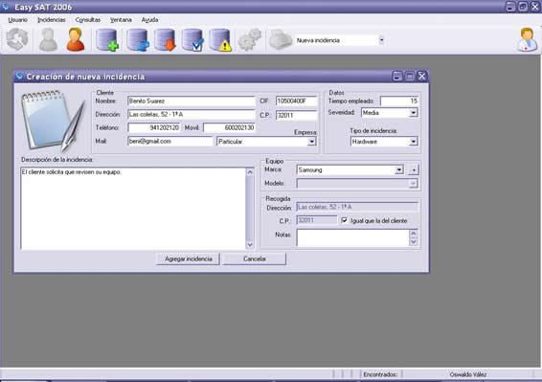Click database with yellow warning icon
Image resolution: width=542 pixels, height=382 pixels.
tap(220, 40)
